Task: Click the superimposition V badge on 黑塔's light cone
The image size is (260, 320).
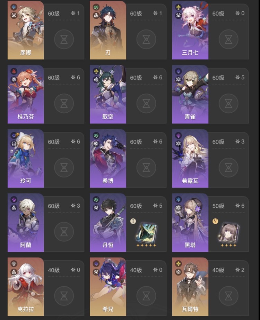Action: point(215,221)
